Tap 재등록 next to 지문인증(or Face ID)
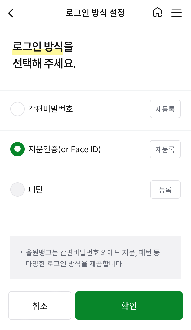 pos(165,149)
